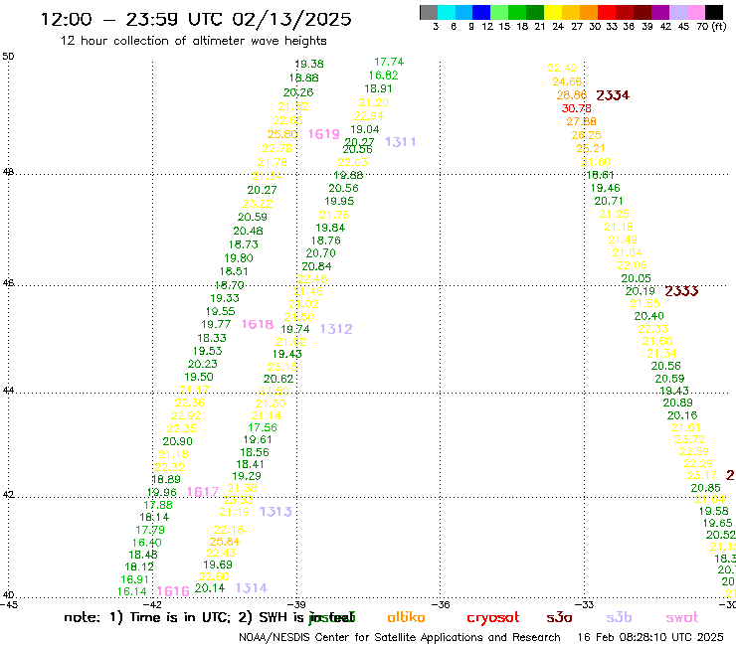The width and height of the screenshot is (736, 646).
Task: Click the s3b time label 1314
Action: (252, 587)
